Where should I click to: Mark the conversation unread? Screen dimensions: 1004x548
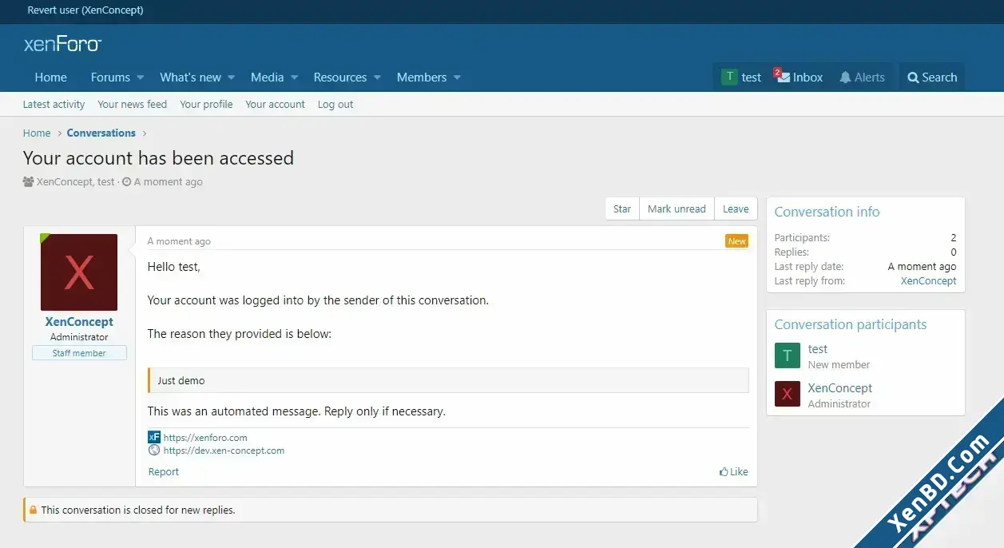[677, 208]
